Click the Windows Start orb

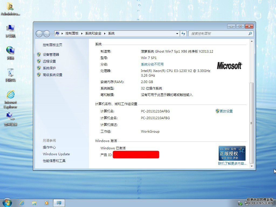click(x=7, y=203)
